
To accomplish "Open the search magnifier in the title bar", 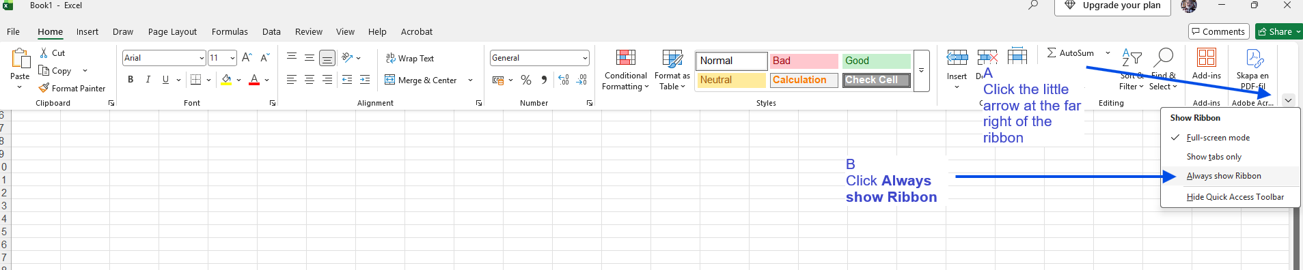I will [1033, 5].
